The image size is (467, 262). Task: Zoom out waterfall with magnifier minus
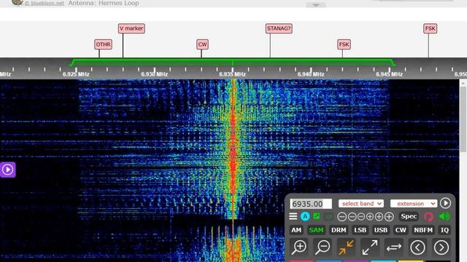point(323,247)
